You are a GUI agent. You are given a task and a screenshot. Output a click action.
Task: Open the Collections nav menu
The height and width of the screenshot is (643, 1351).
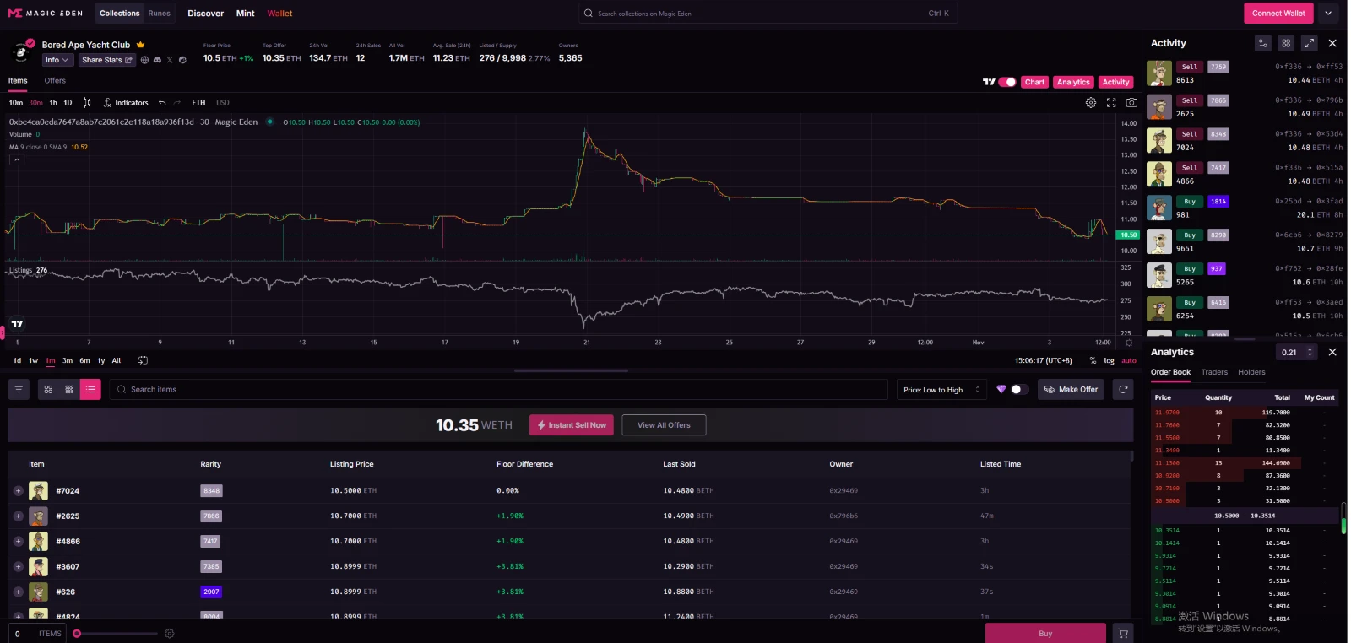120,14
